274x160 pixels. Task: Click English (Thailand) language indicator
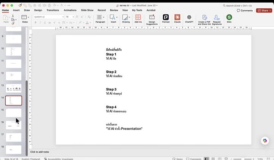pyautogui.click(x=31, y=159)
